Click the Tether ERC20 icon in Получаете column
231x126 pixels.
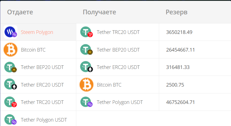[86, 67]
